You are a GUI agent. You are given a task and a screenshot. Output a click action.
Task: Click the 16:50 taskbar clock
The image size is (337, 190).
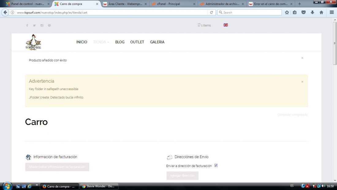pyautogui.click(x=330, y=186)
